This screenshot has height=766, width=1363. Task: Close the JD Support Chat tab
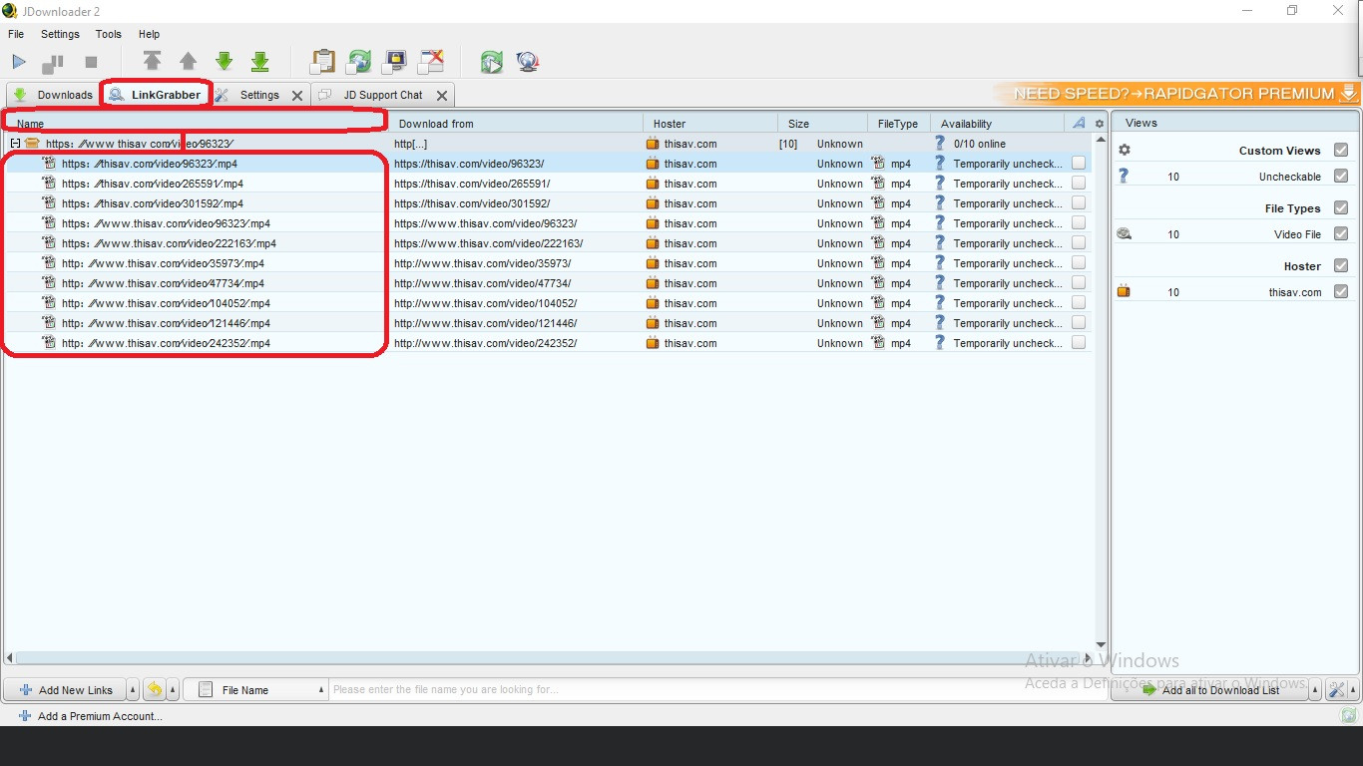coord(442,96)
